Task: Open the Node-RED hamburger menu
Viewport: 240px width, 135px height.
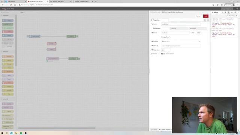Action: coord(237,9)
